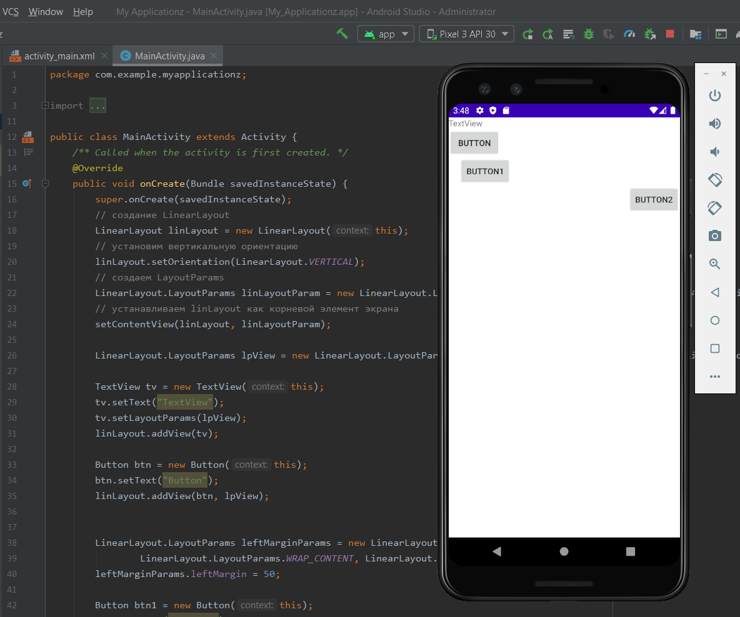Open the Profiler gauge icon in toolbar

pyautogui.click(x=629, y=34)
